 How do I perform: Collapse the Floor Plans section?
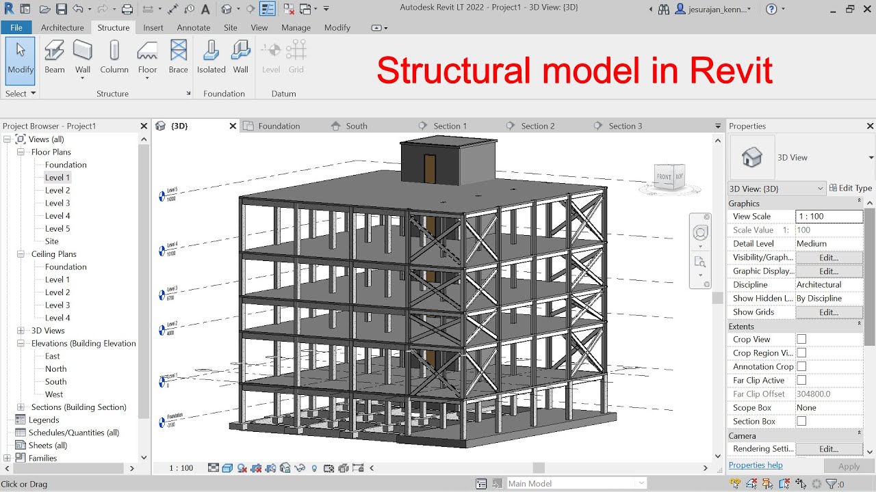click(21, 152)
